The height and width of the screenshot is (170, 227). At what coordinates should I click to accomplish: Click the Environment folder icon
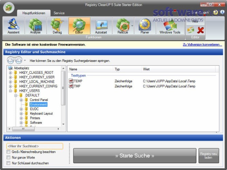click(26, 104)
